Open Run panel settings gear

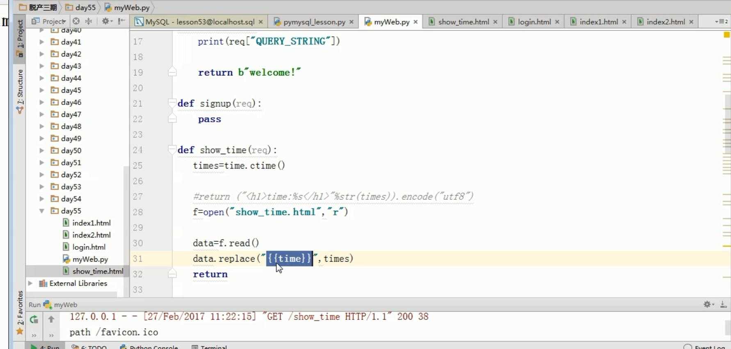coord(708,304)
